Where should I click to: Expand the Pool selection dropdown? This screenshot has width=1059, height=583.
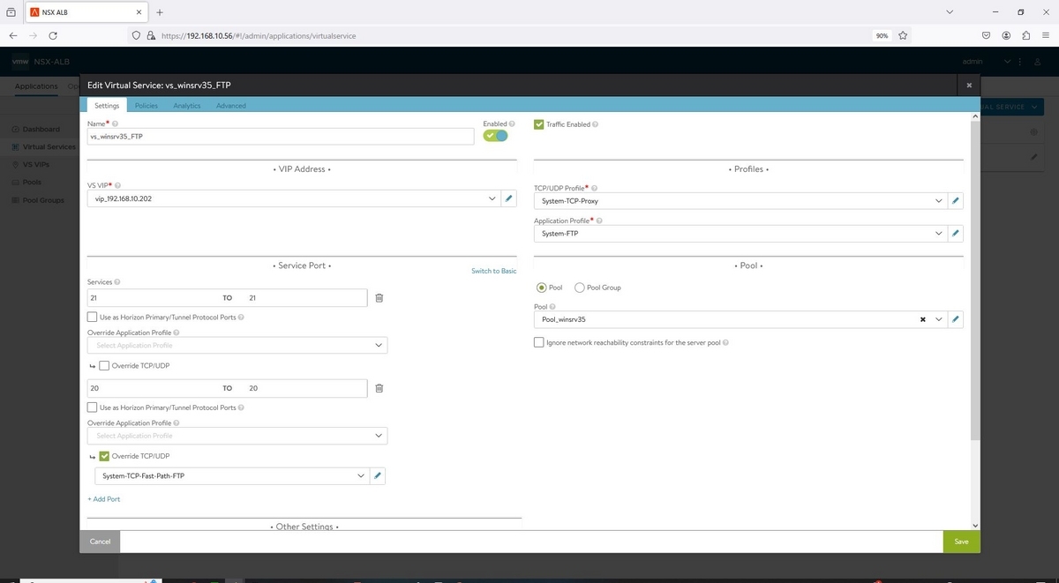[x=939, y=319]
